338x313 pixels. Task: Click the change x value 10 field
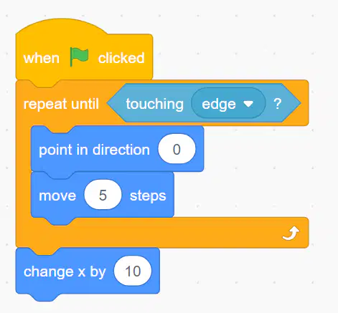pyautogui.click(x=133, y=271)
